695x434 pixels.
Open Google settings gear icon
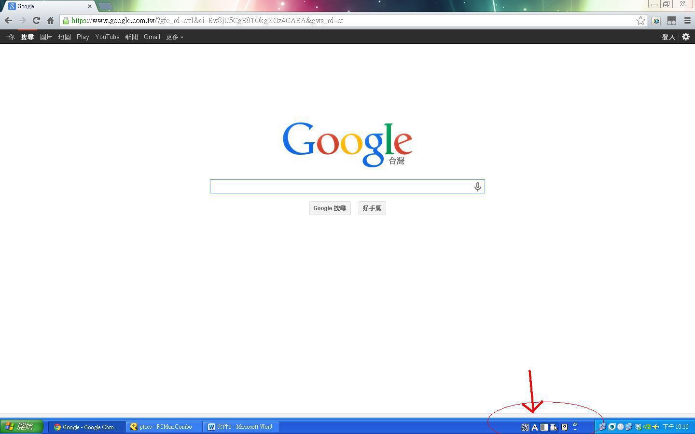pos(686,37)
